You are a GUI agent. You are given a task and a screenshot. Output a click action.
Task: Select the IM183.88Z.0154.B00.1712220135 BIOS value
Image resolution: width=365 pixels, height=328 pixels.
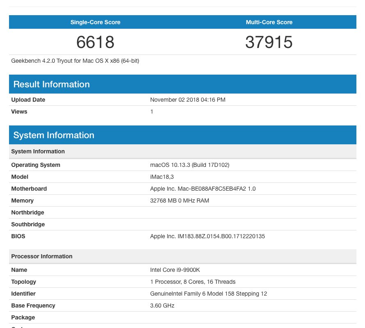208,236
